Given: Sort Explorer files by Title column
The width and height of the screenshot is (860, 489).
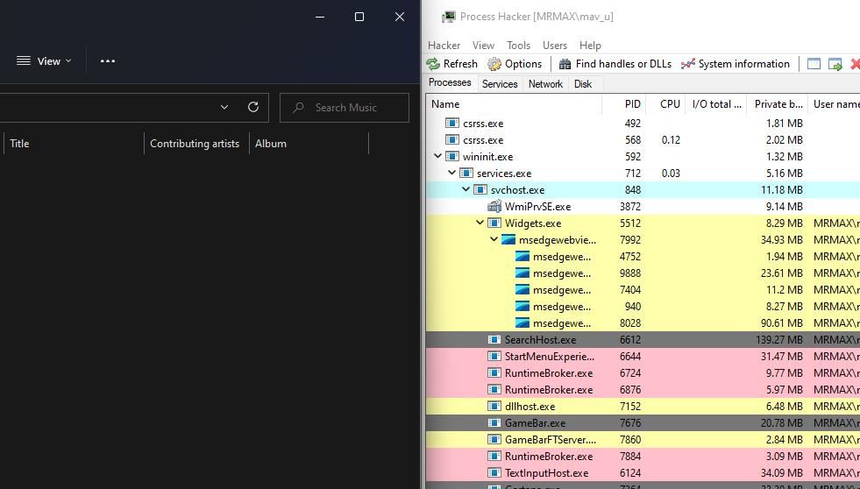Looking at the screenshot, I should (x=74, y=144).
